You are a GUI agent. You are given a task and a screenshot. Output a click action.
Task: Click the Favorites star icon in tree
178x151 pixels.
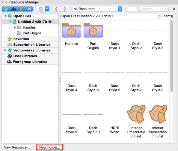click(10, 39)
